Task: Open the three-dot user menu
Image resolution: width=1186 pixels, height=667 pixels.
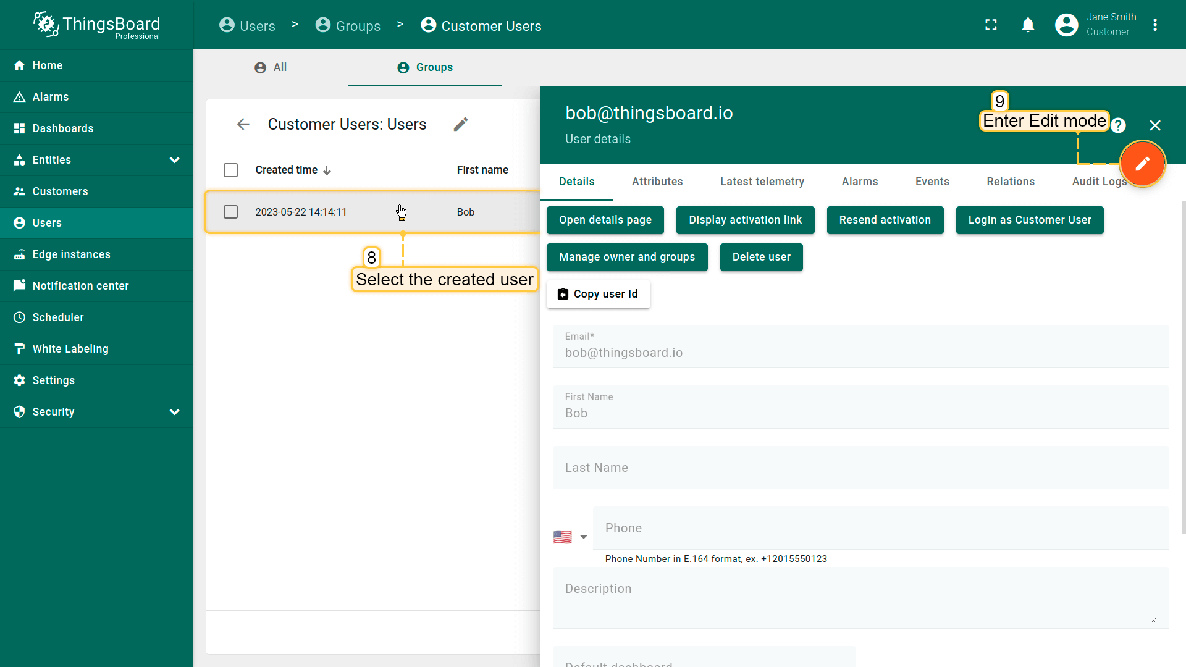Action: tap(1155, 25)
